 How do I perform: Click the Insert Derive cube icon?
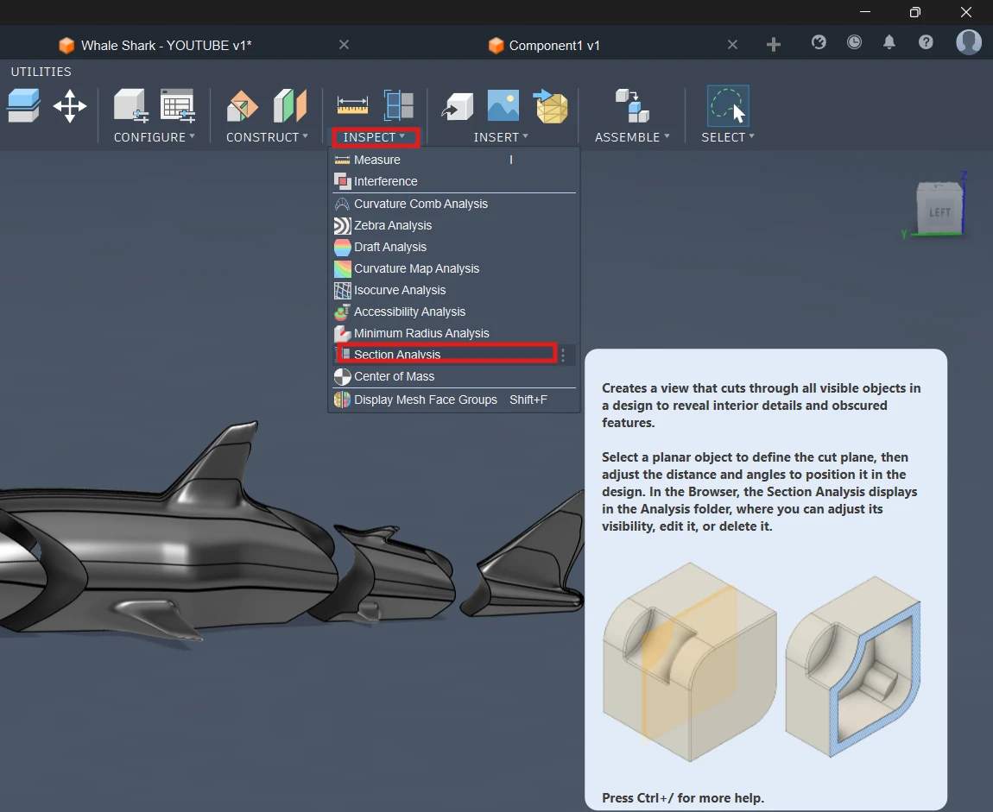coord(458,106)
